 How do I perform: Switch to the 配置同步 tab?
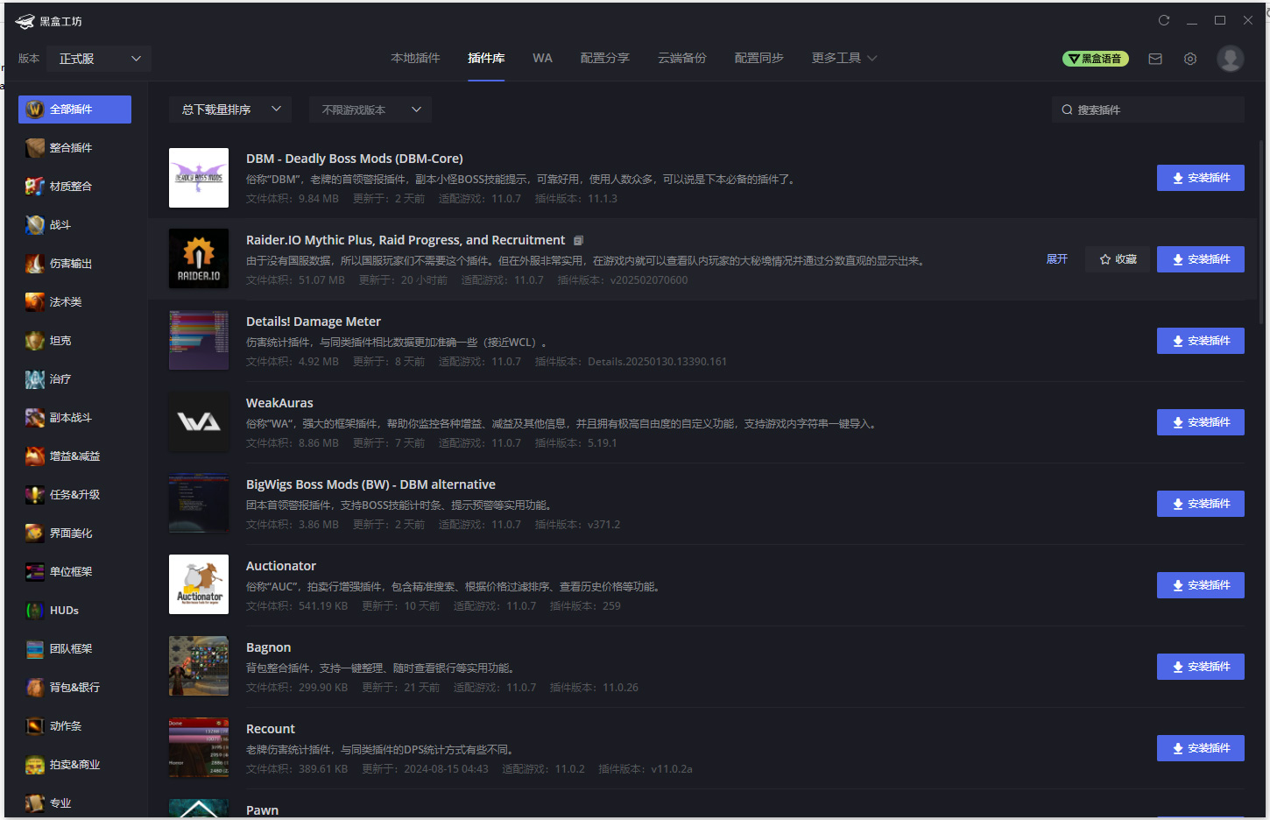coord(759,58)
